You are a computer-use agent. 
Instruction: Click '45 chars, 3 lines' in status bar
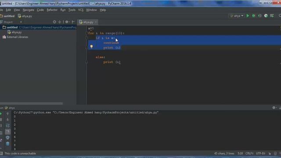click(x=224, y=154)
